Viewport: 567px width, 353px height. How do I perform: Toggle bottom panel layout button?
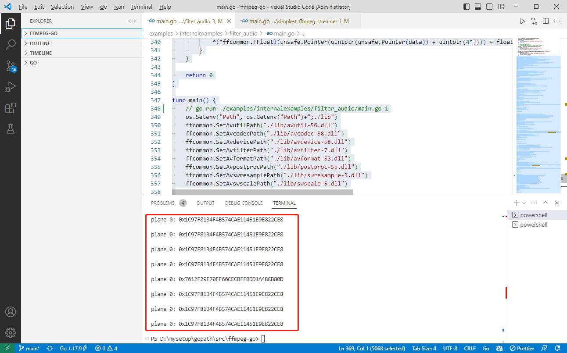pyautogui.click(x=478, y=7)
